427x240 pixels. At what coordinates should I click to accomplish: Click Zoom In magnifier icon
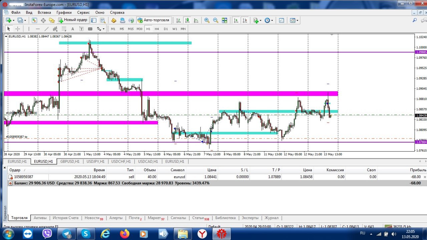207,20
